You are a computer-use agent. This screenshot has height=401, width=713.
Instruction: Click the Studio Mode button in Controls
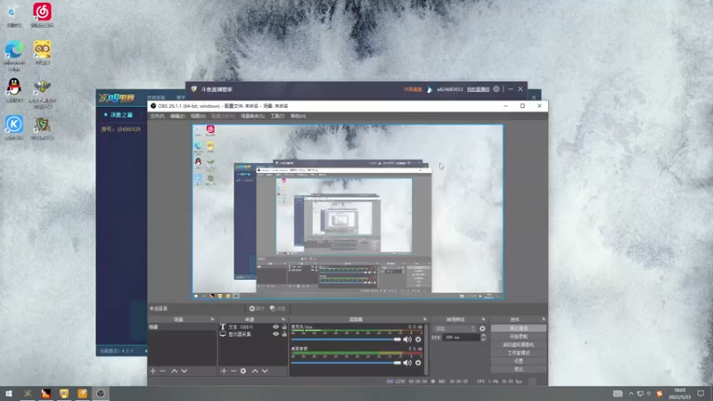click(519, 353)
